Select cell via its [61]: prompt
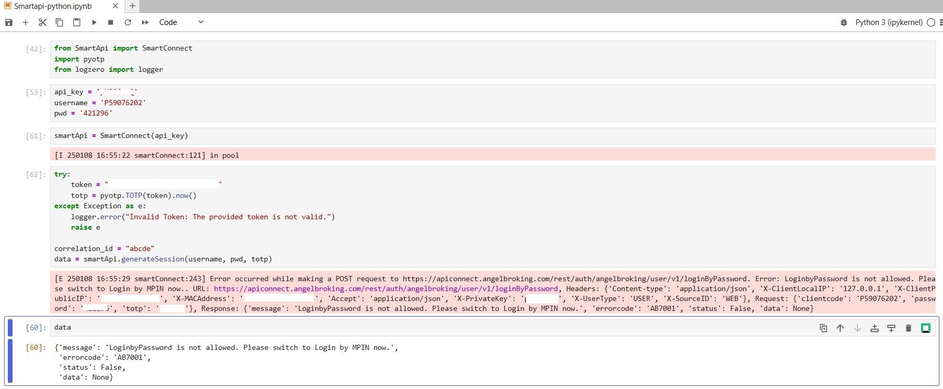Image resolution: width=943 pixels, height=389 pixels. 36,136
